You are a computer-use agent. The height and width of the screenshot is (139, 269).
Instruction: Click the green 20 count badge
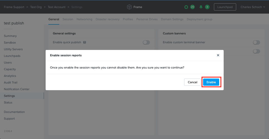pyautogui.click(x=193, y=7)
